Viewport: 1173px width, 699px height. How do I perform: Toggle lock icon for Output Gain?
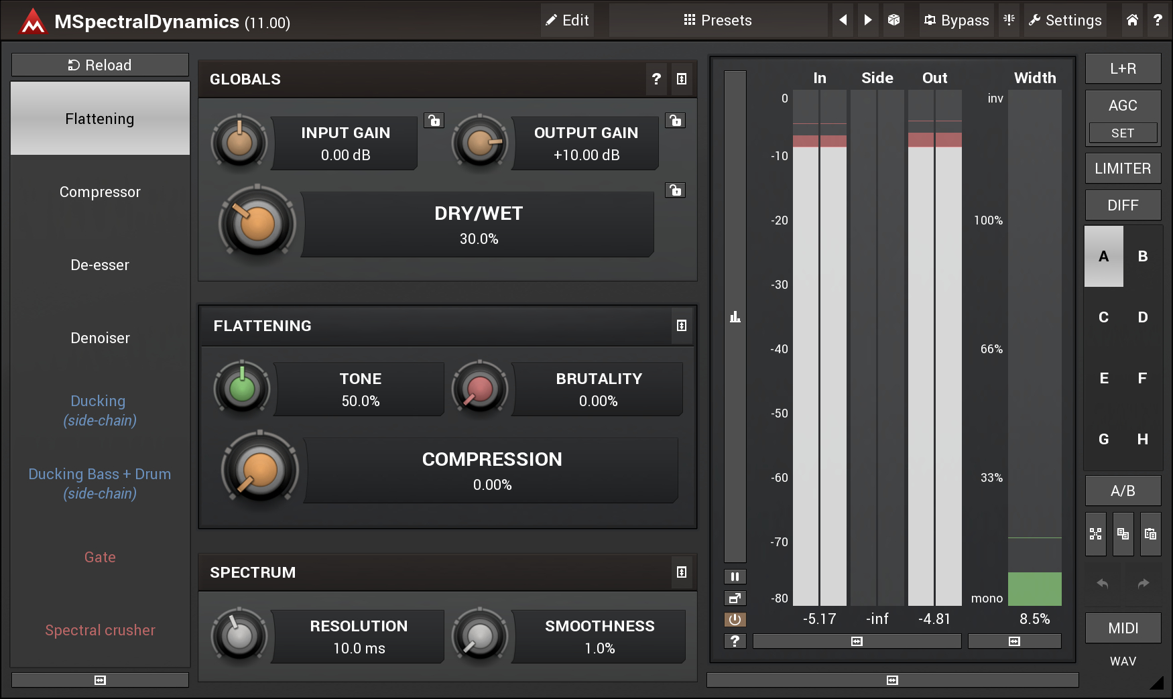click(675, 121)
